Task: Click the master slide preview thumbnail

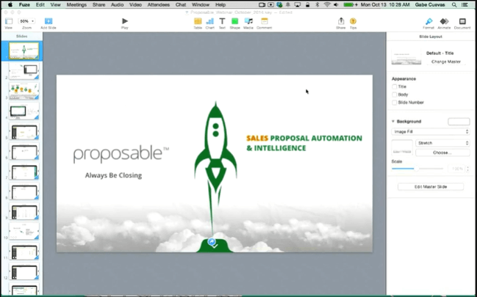Action: 406,56
